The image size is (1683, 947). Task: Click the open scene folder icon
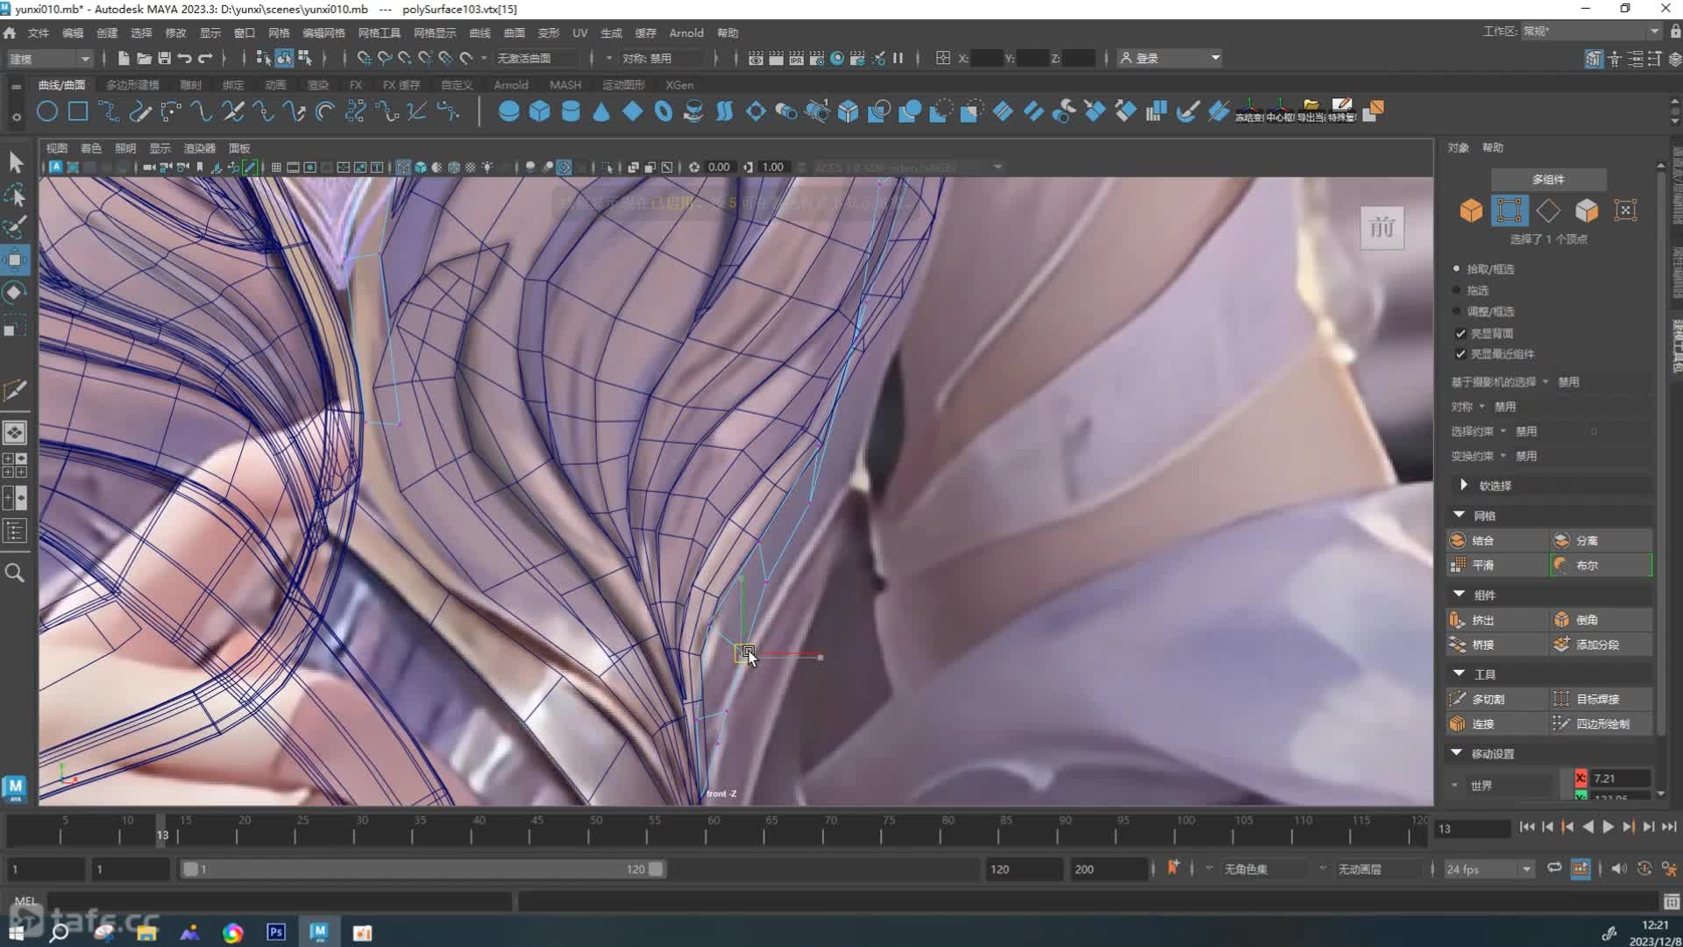click(x=144, y=58)
